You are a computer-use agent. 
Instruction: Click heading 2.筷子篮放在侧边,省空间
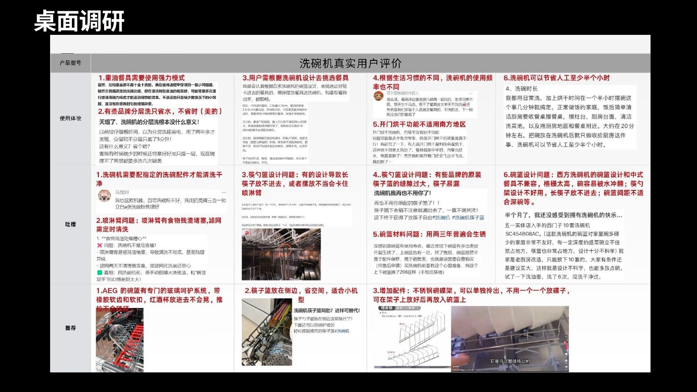coord(301,295)
